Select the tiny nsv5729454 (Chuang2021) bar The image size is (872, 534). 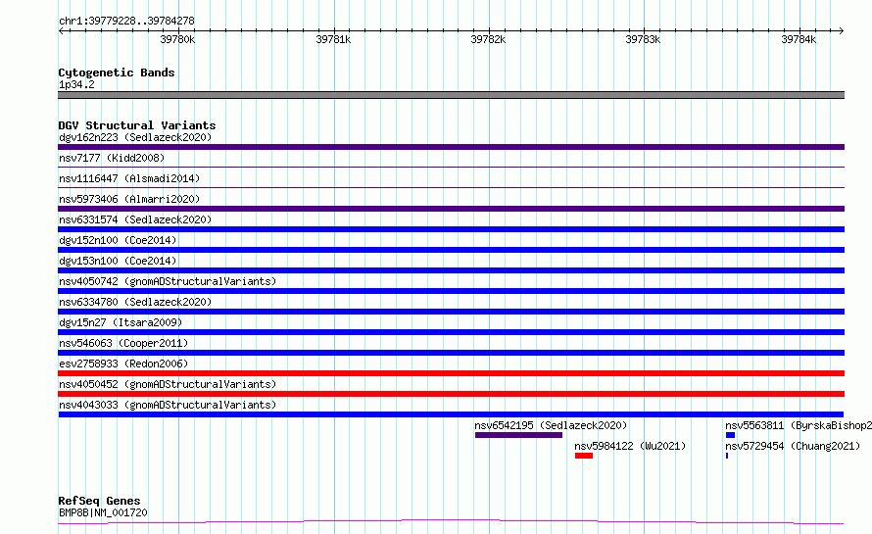(727, 456)
